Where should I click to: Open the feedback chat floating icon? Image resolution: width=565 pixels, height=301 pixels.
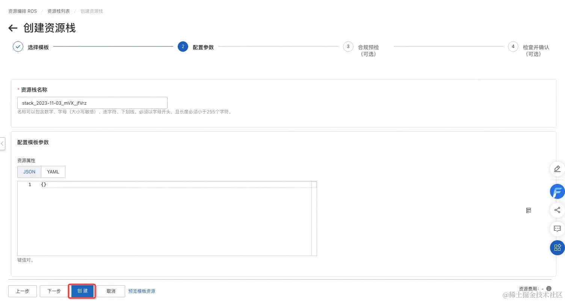tap(557, 228)
